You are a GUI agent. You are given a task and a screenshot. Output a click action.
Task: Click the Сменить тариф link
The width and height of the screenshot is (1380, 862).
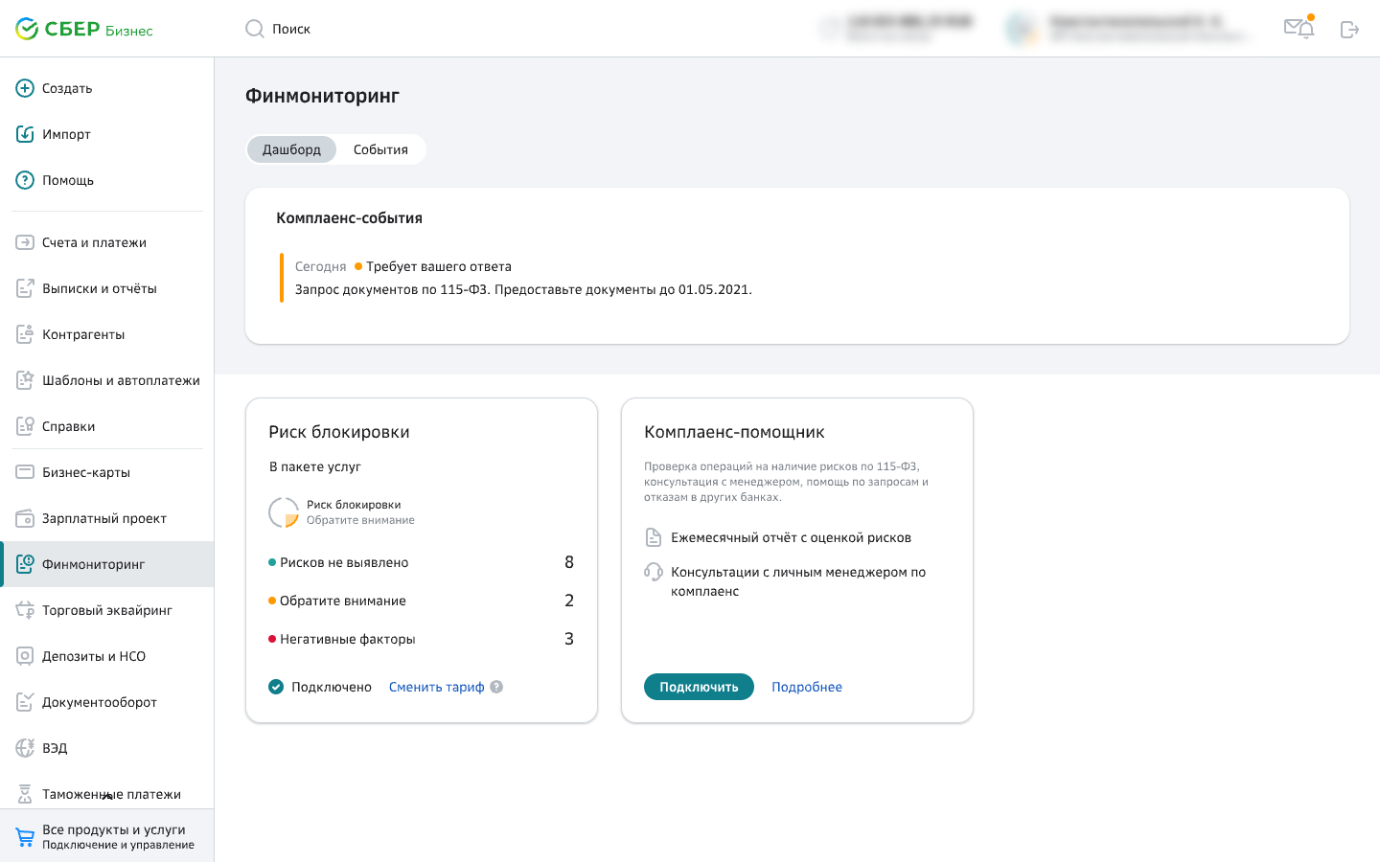(436, 687)
